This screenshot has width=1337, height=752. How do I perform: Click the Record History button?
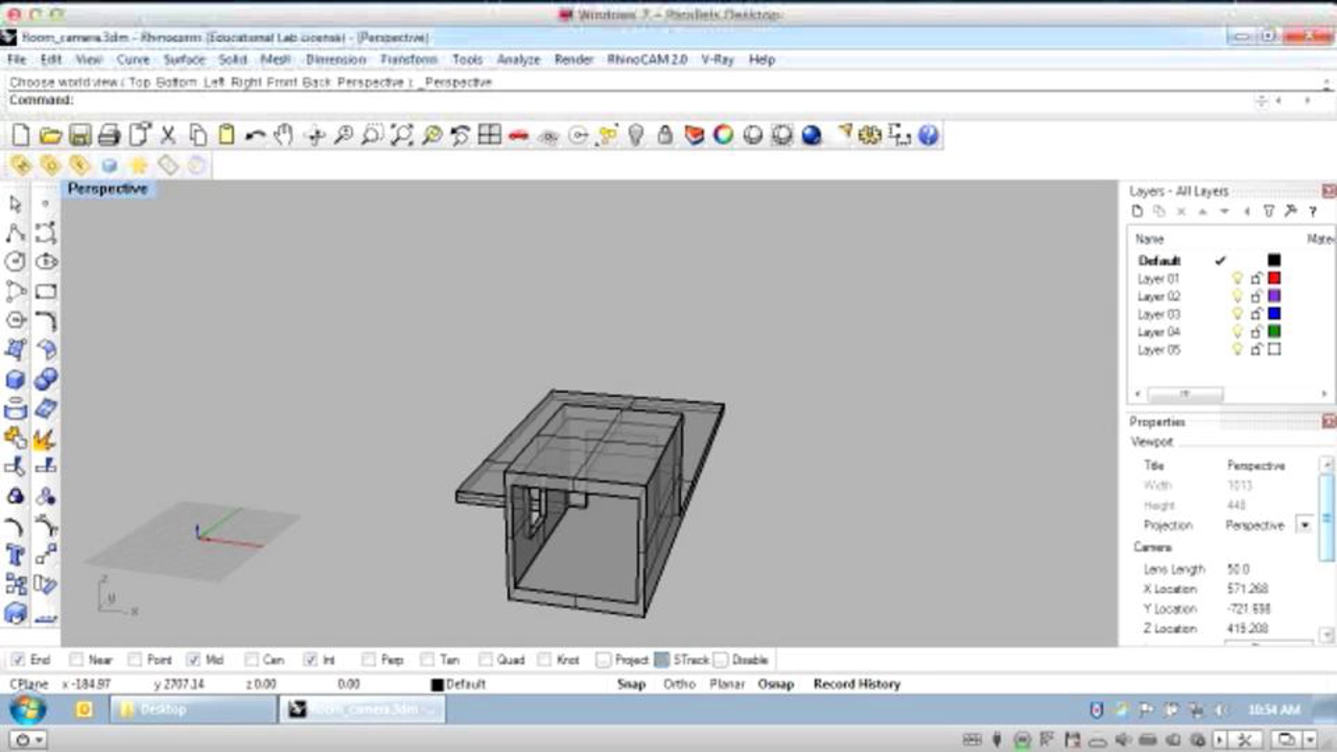pyautogui.click(x=857, y=684)
